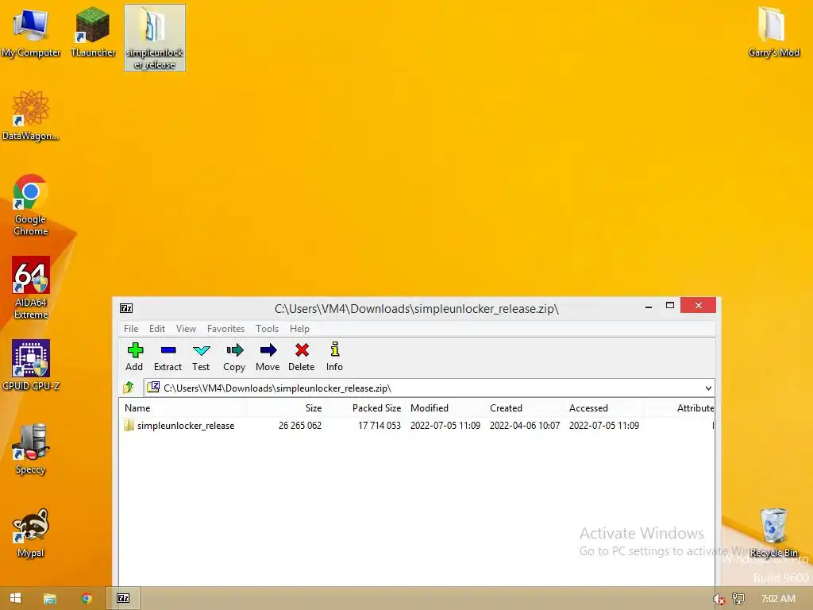Click the 7:02 AM taskbar clock
813x610 pixels.
click(x=778, y=599)
